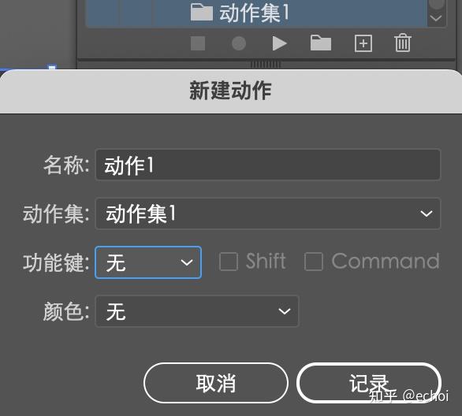The height and width of the screenshot is (416, 462).
Task: Open the 动作集 dropdown
Action: point(268,214)
